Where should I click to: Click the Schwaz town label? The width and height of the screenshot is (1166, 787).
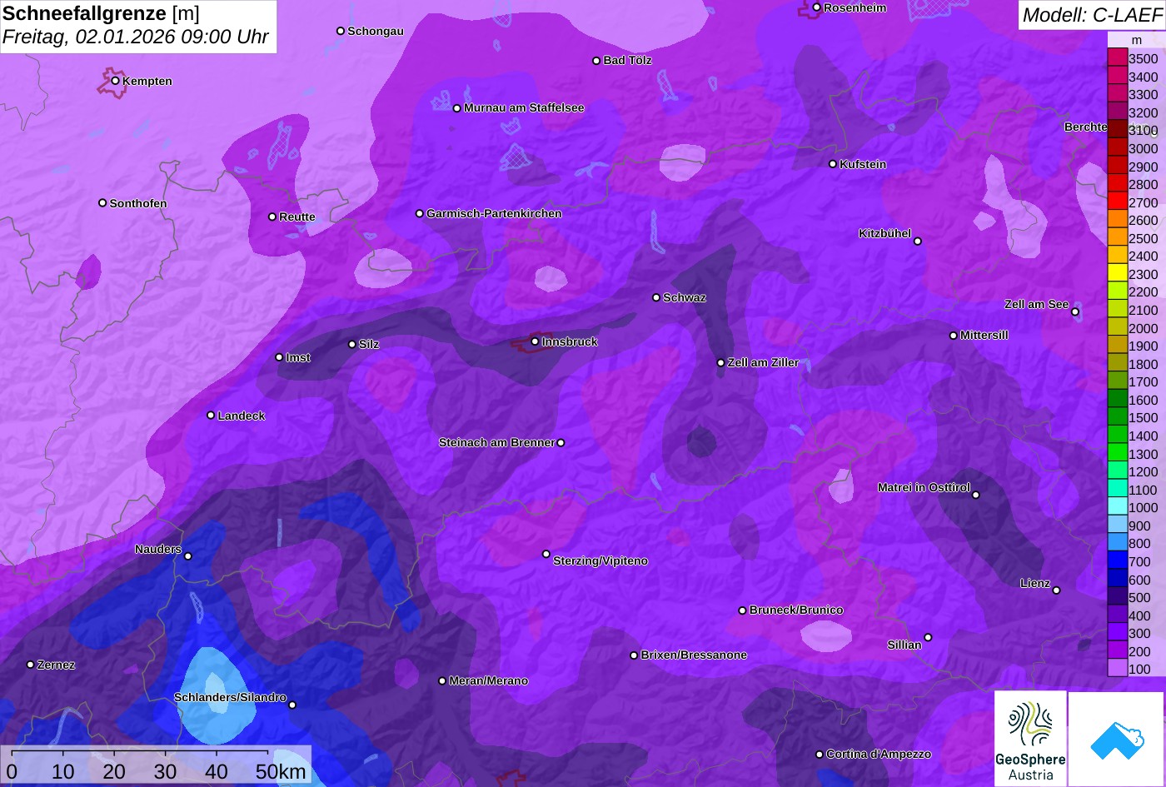685,297
